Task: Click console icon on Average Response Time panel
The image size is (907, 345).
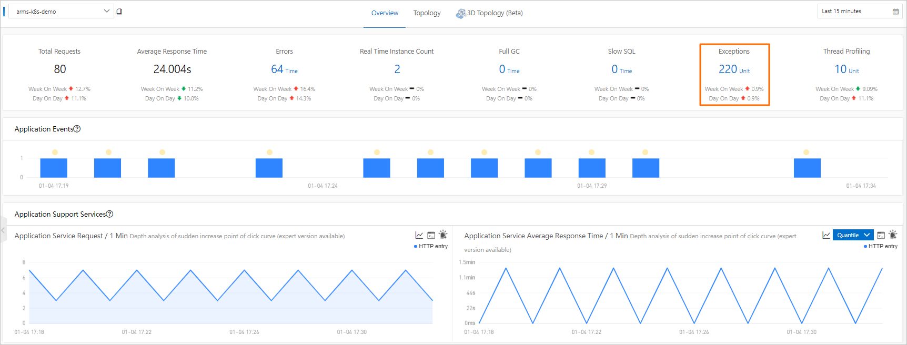Action: coord(881,235)
